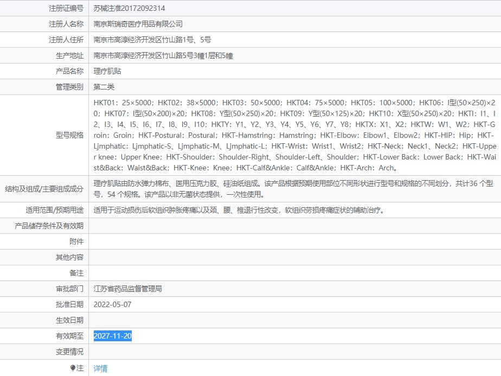
Task: Click management category value 第二类
Action: click(x=104, y=87)
